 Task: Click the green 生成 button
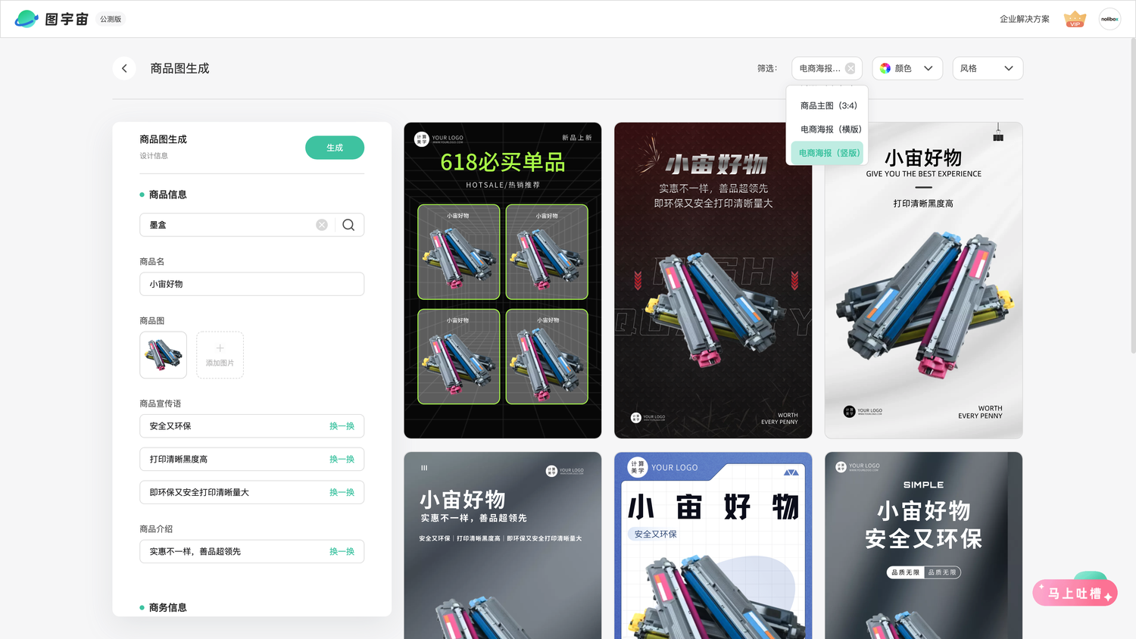click(335, 148)
